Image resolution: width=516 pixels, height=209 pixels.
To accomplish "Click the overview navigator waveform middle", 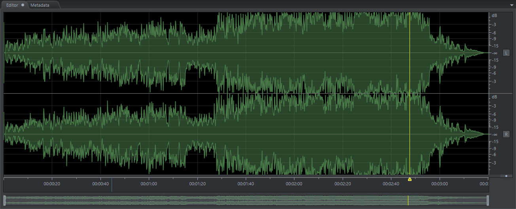I will click(245, 200).
